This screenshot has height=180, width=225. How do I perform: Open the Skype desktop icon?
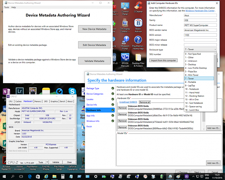coord(72,91)
